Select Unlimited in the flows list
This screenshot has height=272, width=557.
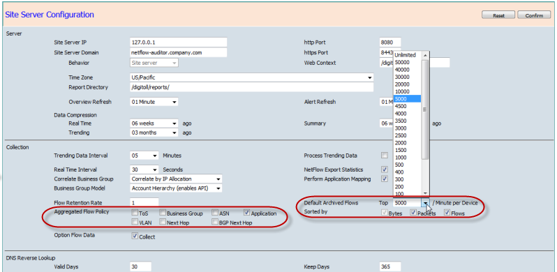click(x=408, y=55)
